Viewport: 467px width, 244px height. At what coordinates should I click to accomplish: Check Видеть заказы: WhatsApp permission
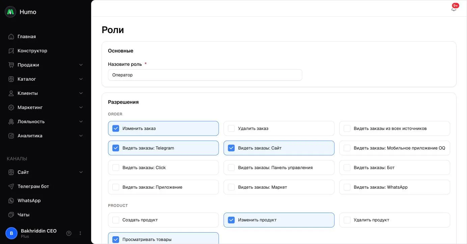click(347, 187)
